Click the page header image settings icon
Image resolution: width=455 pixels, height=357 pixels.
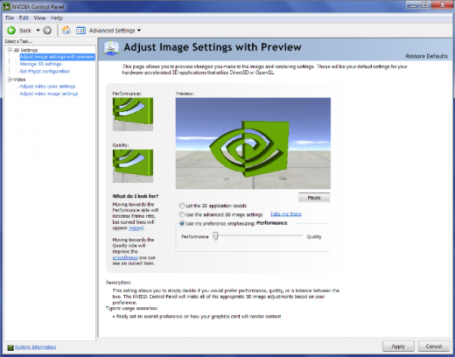click(x=111, y=48)
